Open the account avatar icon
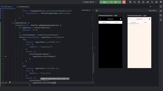The height and width of the screenshot is (91, 163). click(x=161, y=2)
